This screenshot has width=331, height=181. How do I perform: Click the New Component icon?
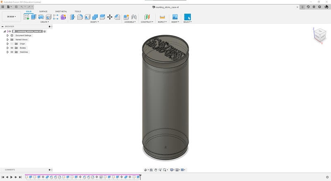point(126,17)
